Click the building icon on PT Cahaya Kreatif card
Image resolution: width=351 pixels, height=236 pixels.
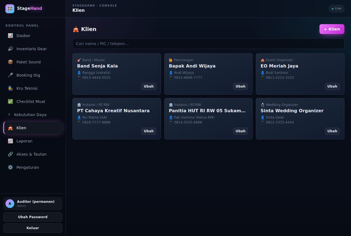point(79,105)
